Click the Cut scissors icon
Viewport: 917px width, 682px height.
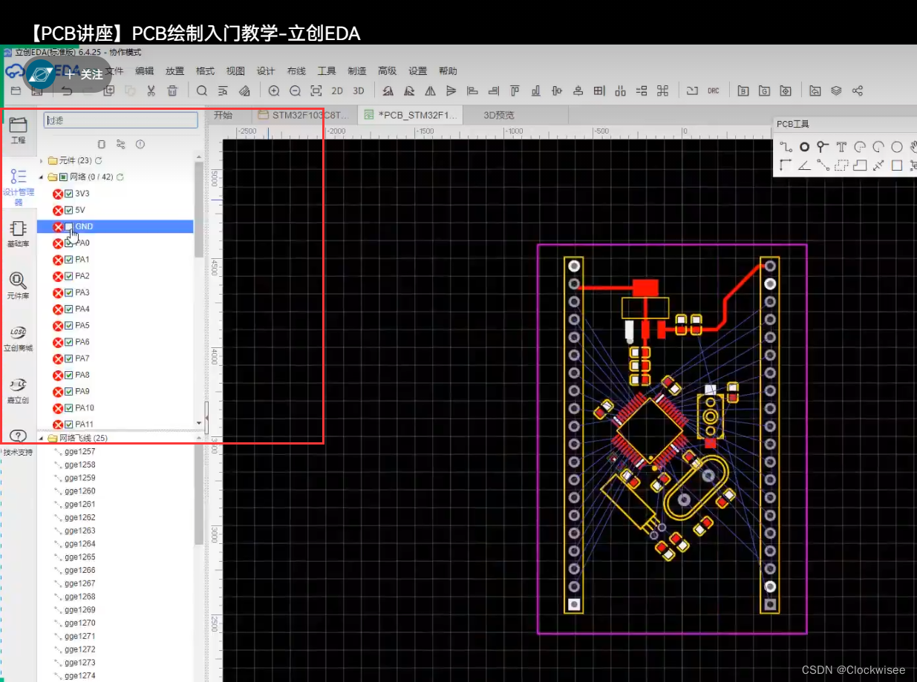click(x=151, y=91)
